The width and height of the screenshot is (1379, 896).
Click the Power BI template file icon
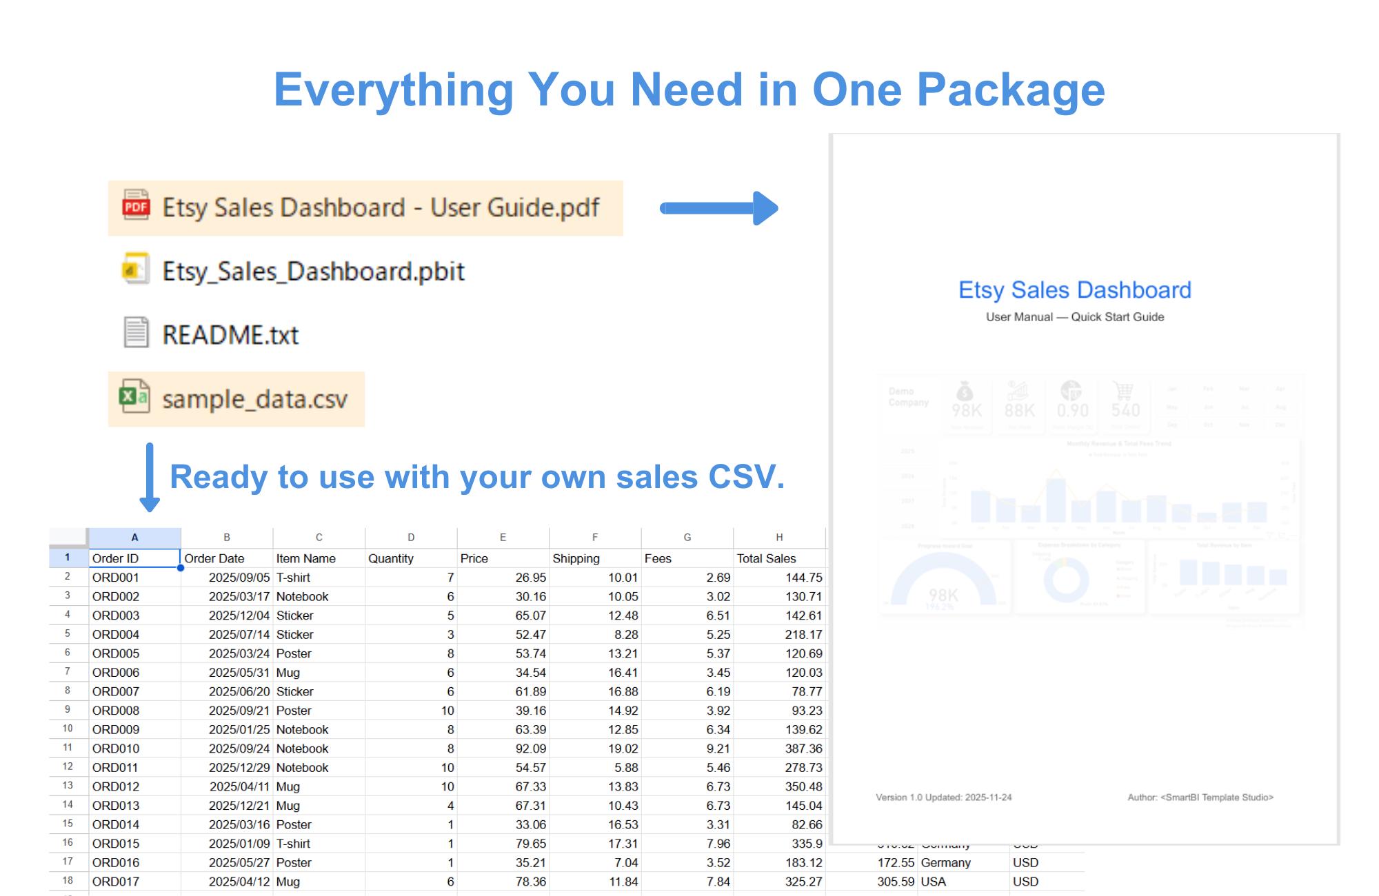(136, 269)
